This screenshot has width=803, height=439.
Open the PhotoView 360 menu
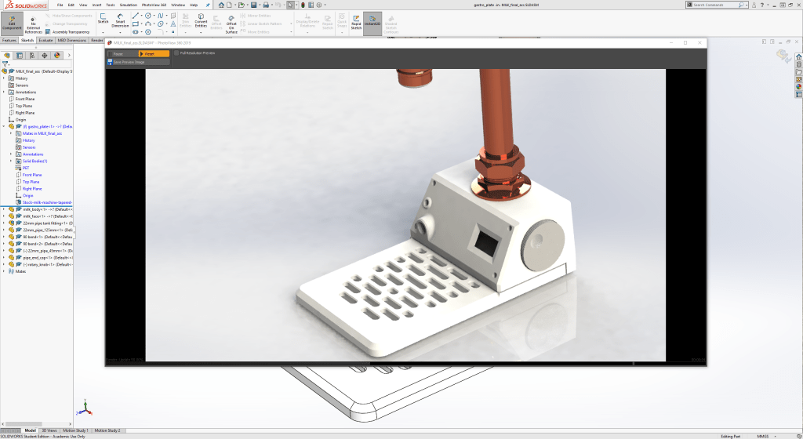[152, 5]
